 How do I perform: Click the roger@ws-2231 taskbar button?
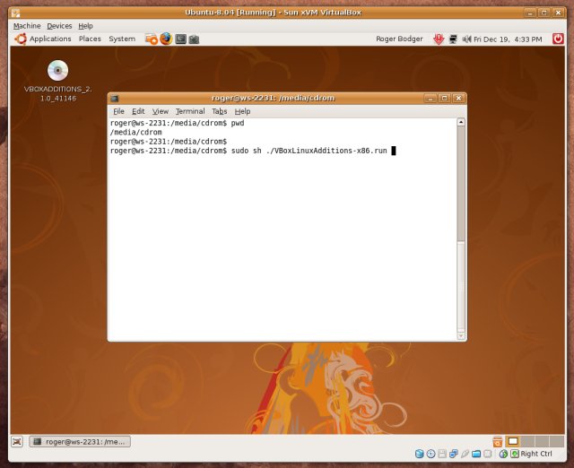click(x=80, y=442)
